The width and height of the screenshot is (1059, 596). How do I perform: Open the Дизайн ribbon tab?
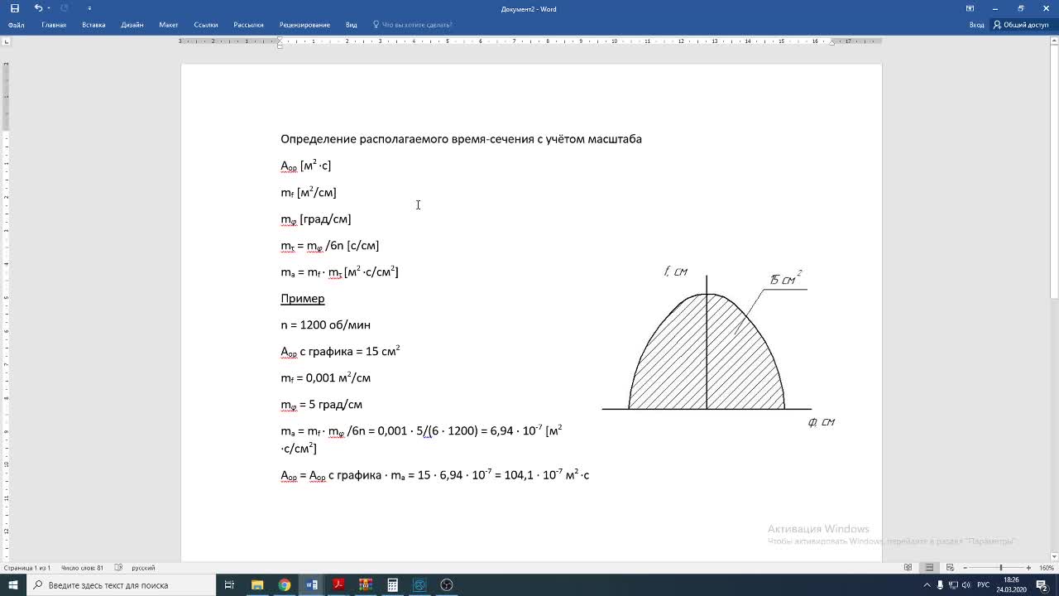coord(132,25)
